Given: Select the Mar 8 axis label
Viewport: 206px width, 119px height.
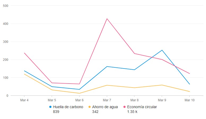Looking at the screenshot, I should 134,100.
